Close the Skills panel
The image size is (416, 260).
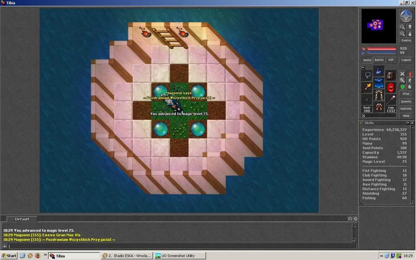(412, 123)
